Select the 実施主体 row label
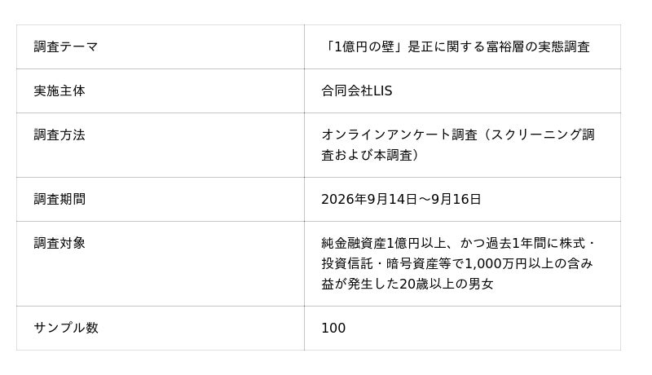Viewport: 652px width, 375px height. 59,90
